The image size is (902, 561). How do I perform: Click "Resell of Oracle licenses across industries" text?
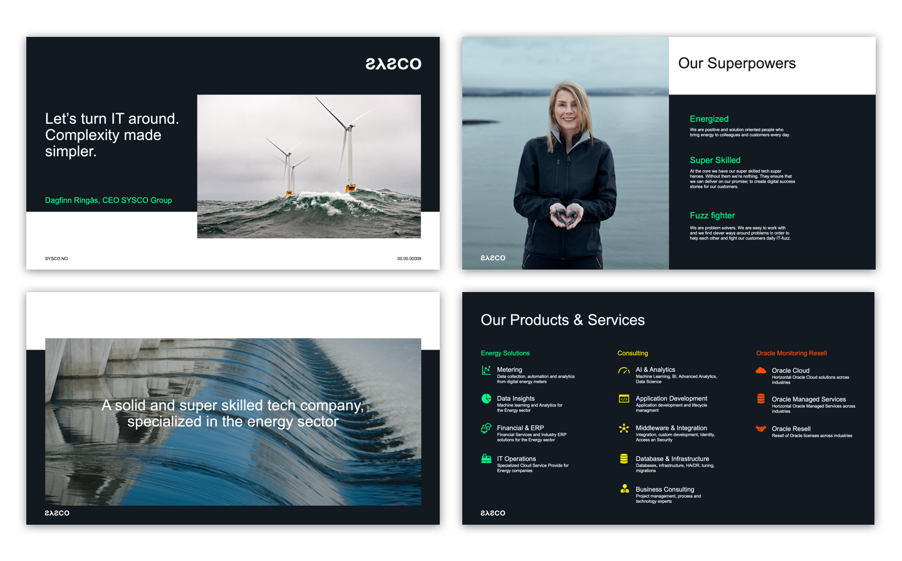[x=812, y=435]
